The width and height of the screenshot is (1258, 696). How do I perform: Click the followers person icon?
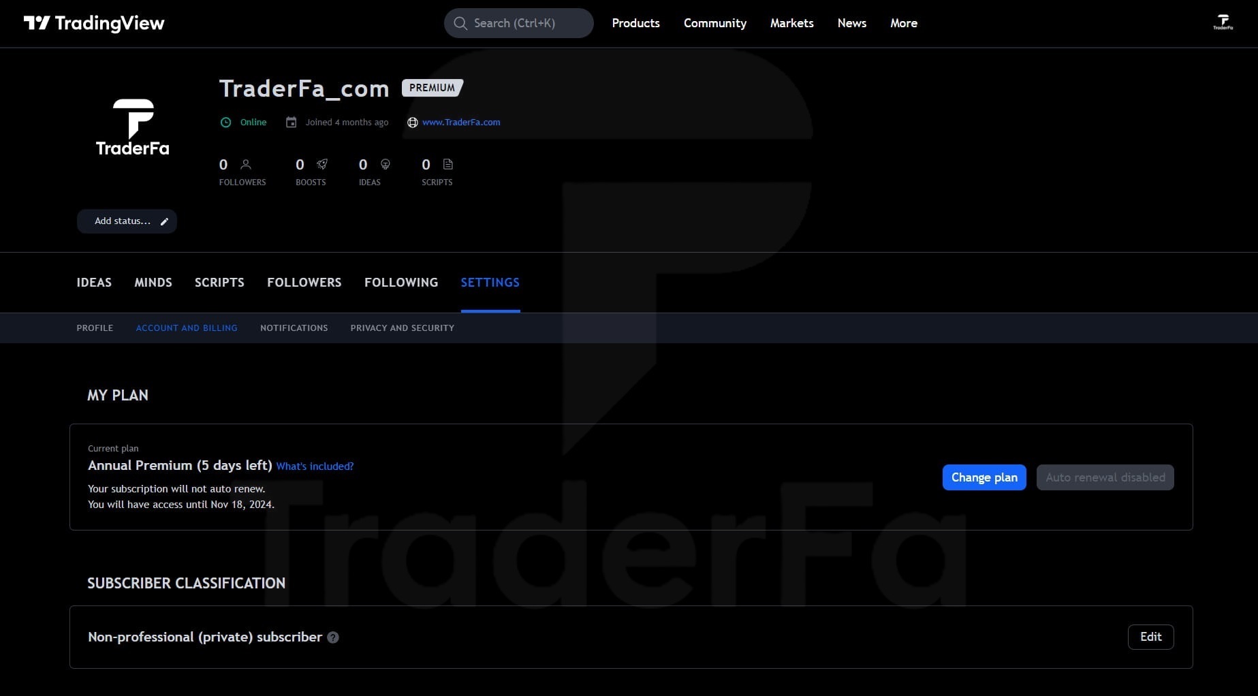[x=246, y=164]
